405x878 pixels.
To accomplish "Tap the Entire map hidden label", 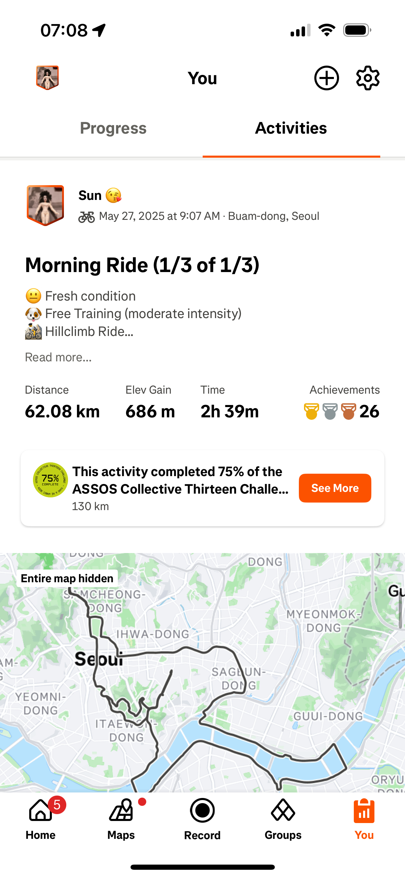I will pyautogui.click(x=67, y=578).
